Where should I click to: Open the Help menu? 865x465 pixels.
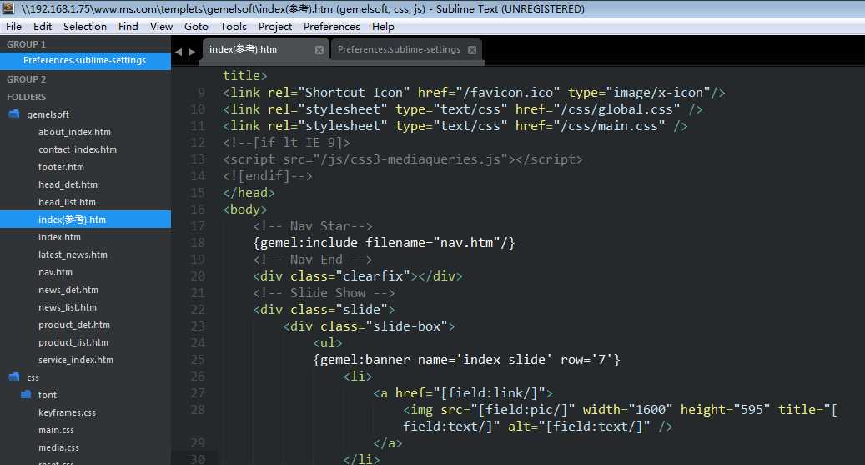click(383, 27)
